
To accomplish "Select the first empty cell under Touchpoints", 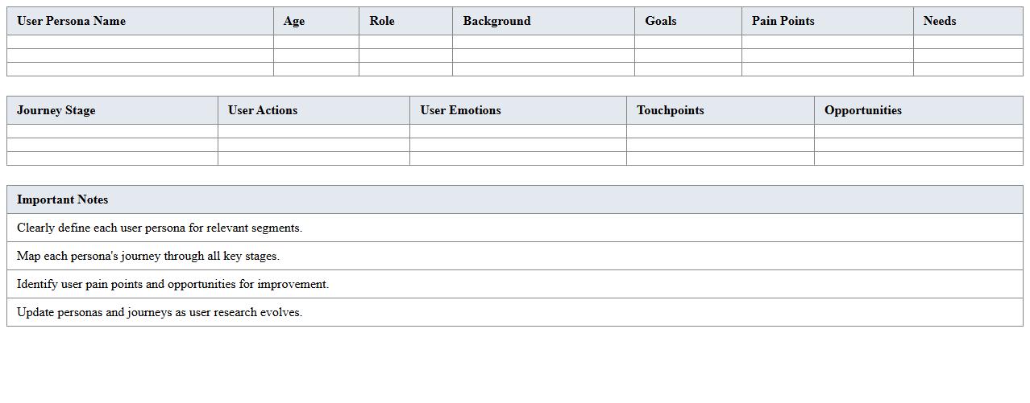I will click(720, 131).
